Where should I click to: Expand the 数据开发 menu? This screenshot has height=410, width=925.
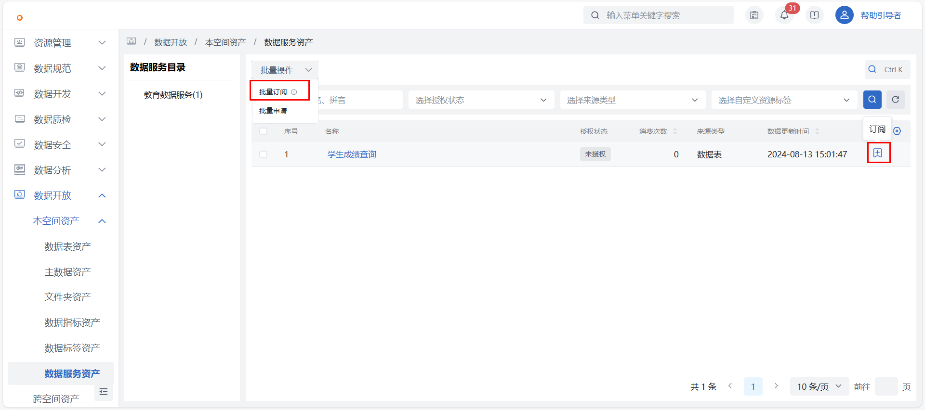coord(102,93)
